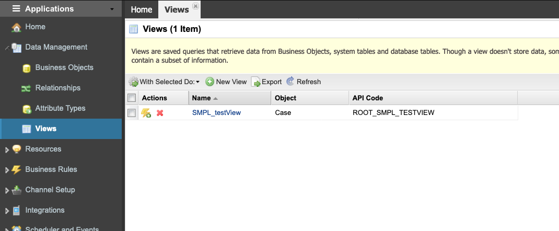The image size is (559, 231).
Task: Click the Object column header
Action: click(x=310, y=98)
